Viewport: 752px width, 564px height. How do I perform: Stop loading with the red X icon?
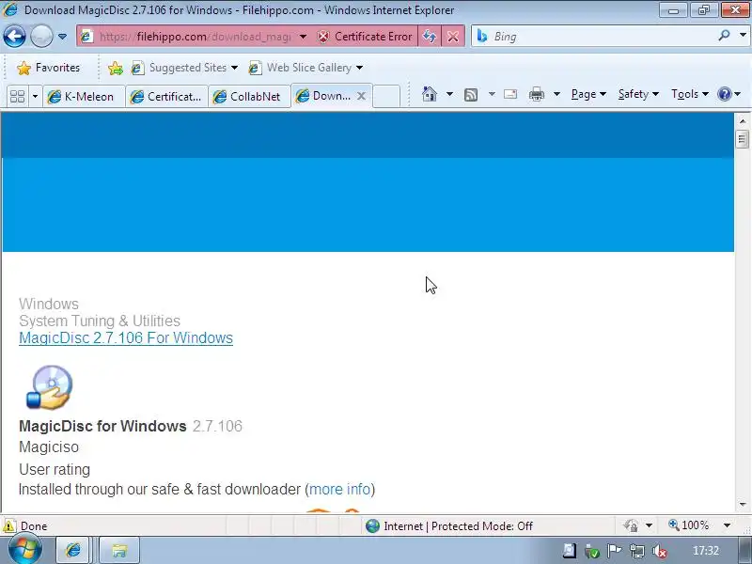[x=453, y=37]
